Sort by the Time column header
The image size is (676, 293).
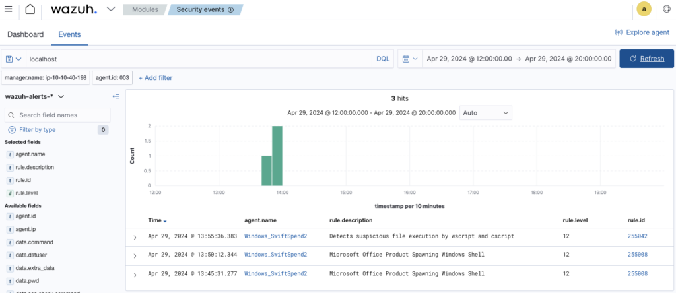coord(157,220)
